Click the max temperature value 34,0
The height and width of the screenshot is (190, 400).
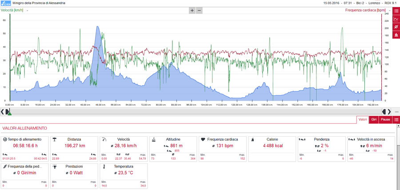click(144, 186)
